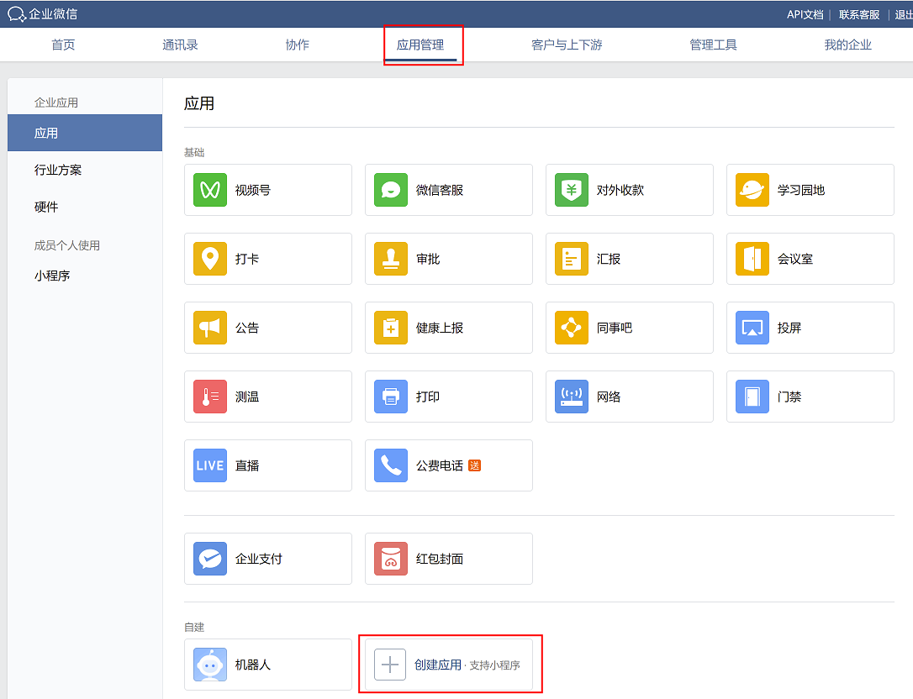Click the 企业支付 payment icon
Viewport: 913px width, 699px height.
tap(210, 559)
